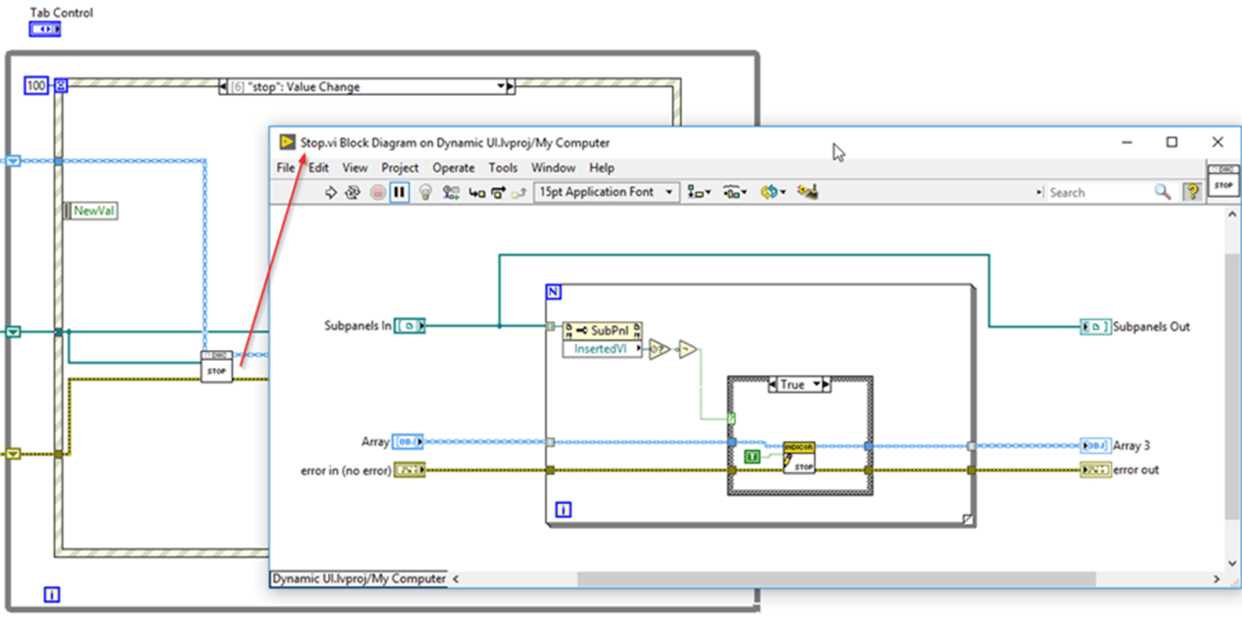Select the Subpanels Out indicator terminal
Viewport: 1242px width, 621px height.
coord(1095,327)
